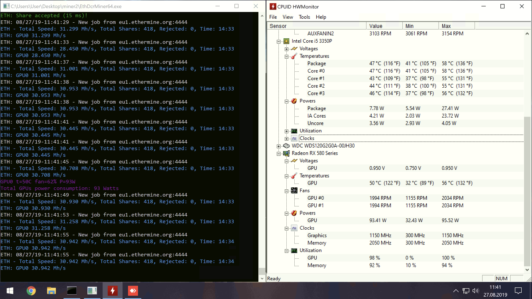Collapse the Radeon Powers node
Screen dimensions: 532x299
(x=286, y=213)
